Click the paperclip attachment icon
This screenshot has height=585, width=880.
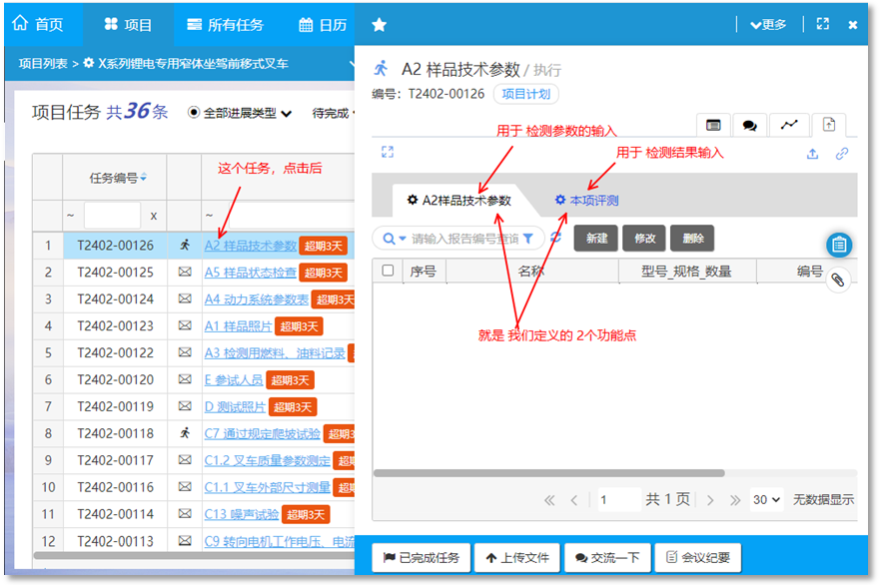pyautogui.click(x=839, y=281)
